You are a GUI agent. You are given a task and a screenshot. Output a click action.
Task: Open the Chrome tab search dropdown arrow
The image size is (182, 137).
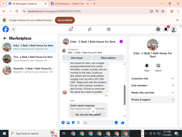pyautogui.click(x=4, y=4)
